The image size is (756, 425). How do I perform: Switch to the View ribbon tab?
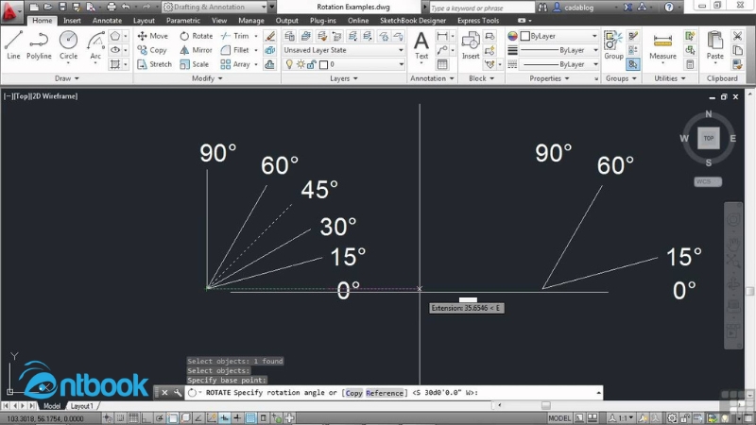[x=219, y=20]
